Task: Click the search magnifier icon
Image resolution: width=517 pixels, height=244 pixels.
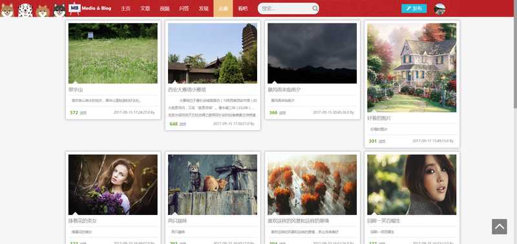Action: [315, 8]
